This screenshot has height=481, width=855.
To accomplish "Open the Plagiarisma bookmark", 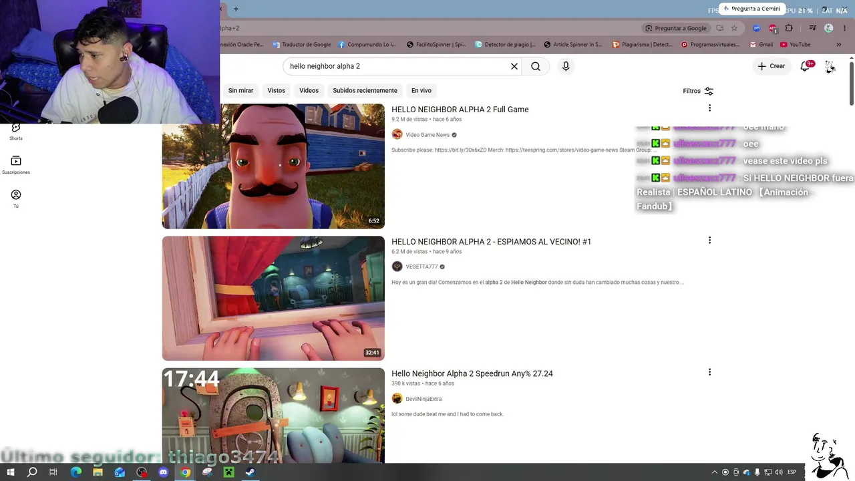I will (x=643, y=45).
